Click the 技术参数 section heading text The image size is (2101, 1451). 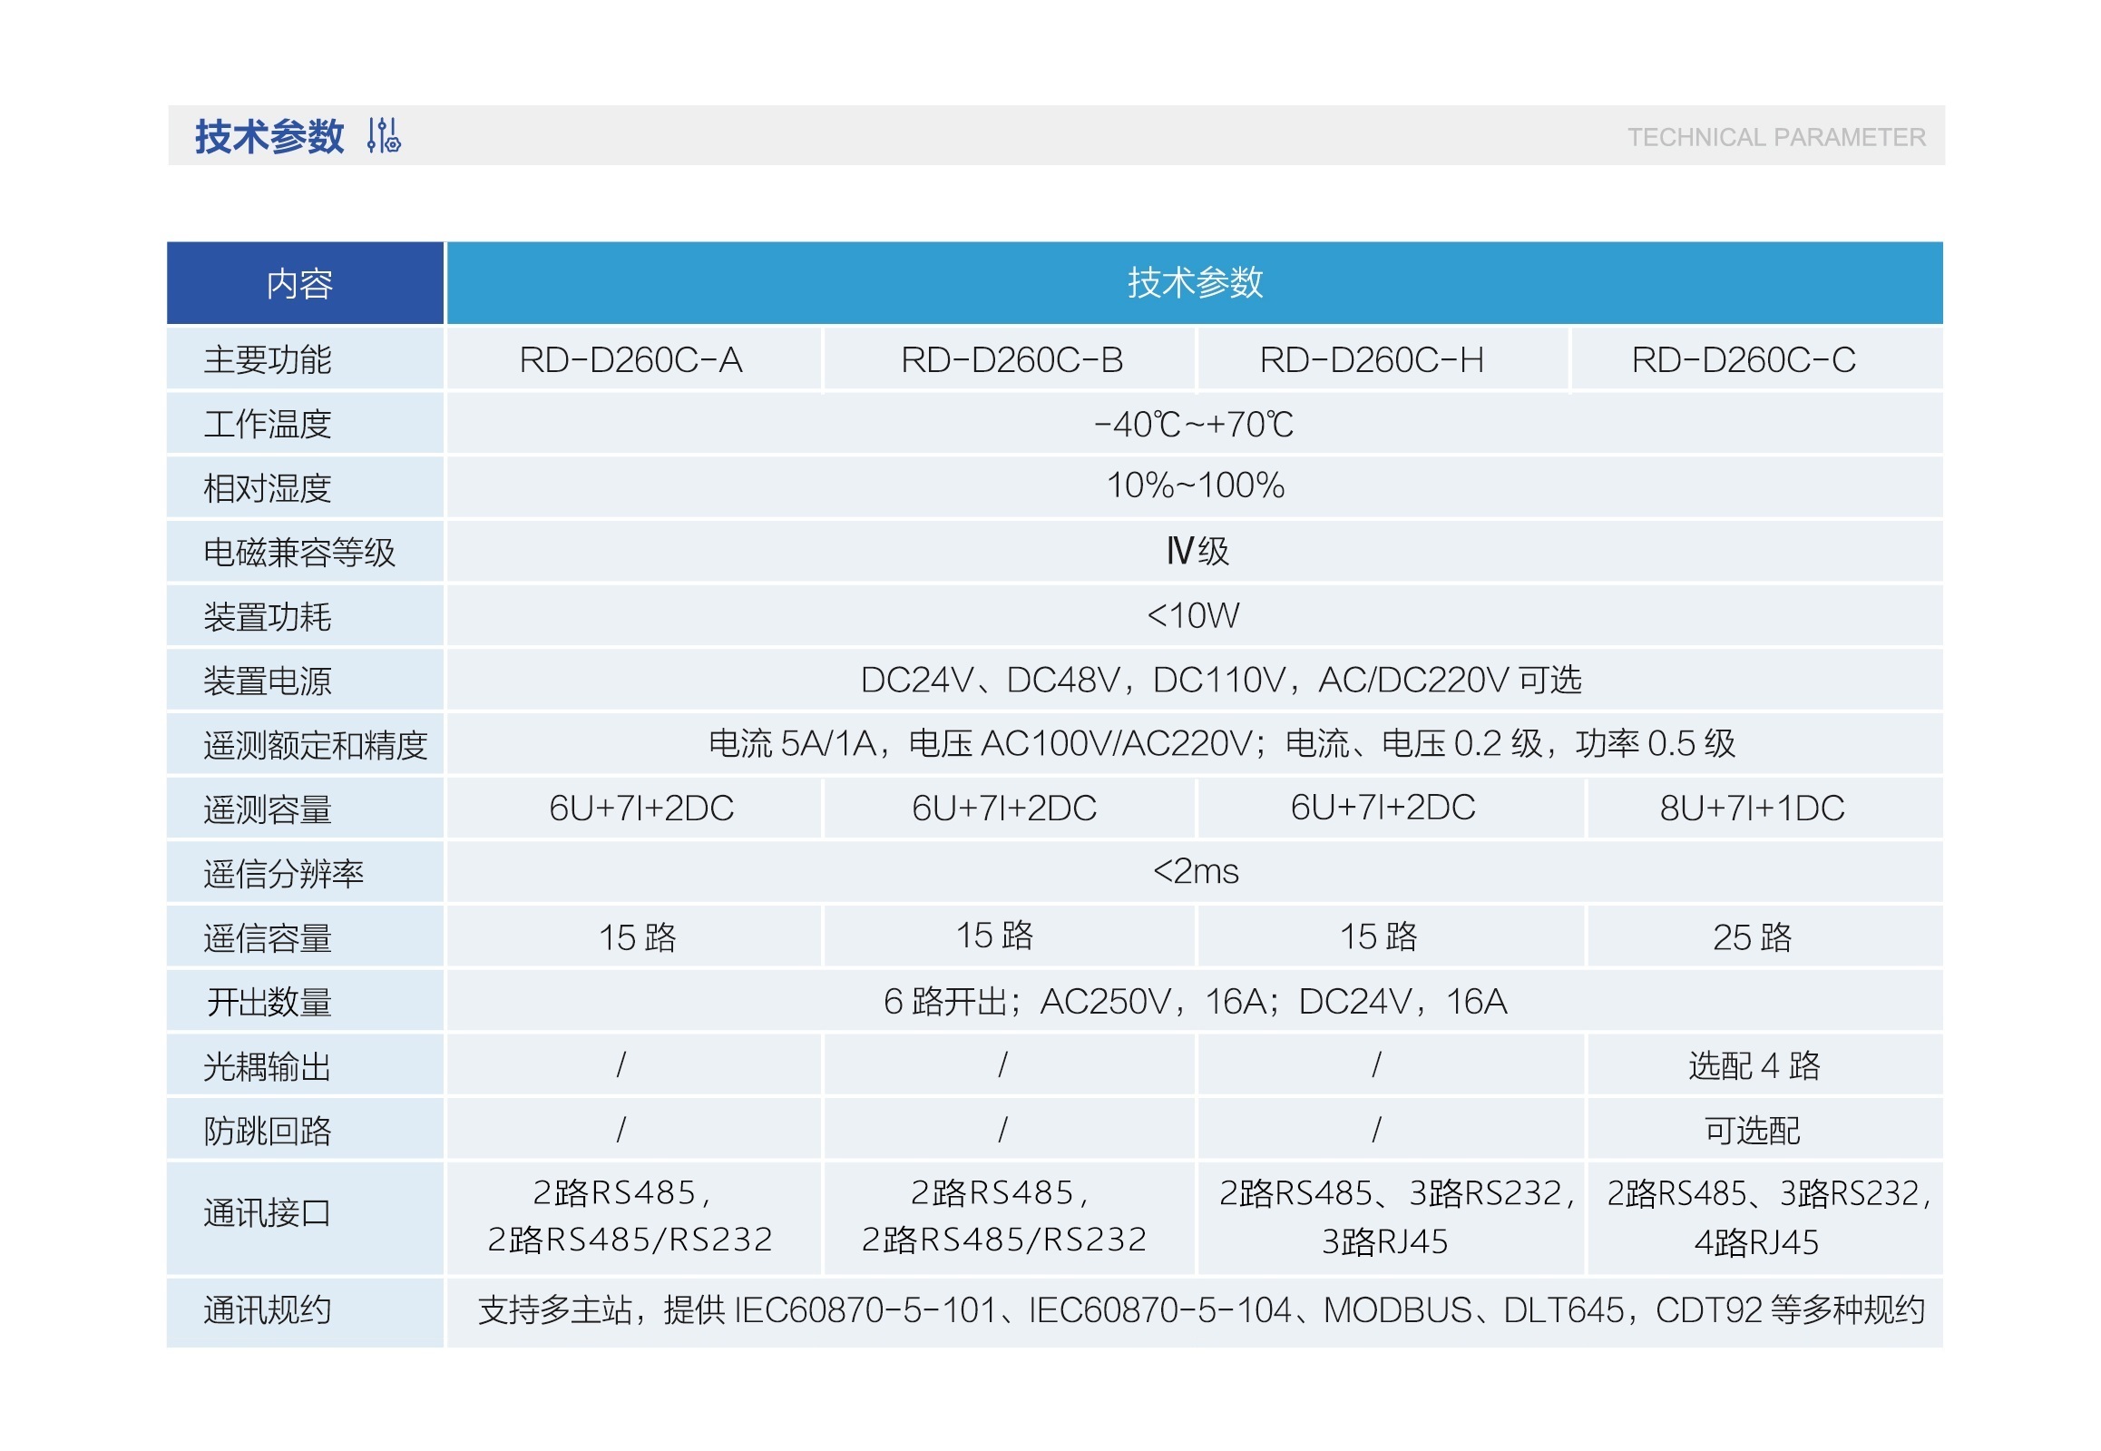coord(269,136)
